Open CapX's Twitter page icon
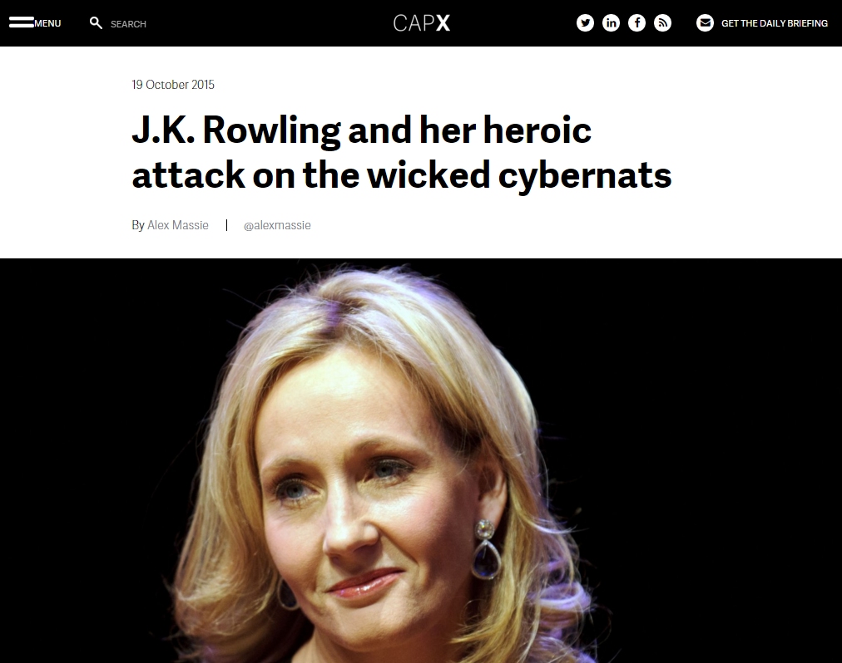The image size is (842, 663). [x=585, y=22]
